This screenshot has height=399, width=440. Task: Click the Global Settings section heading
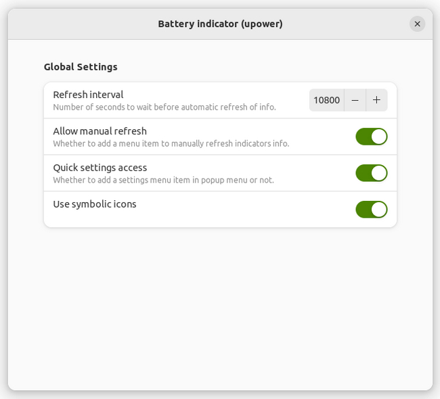click(x=81, y=67)
